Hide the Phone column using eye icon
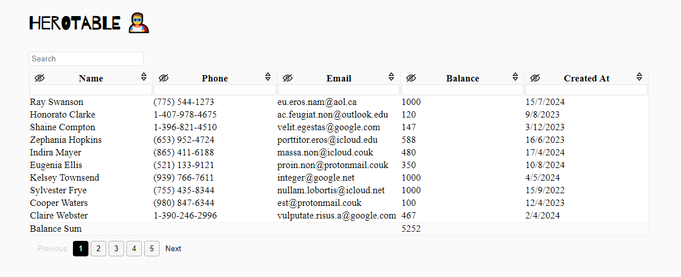This screenshot has height=277, width=681. (x=164, y=78)
